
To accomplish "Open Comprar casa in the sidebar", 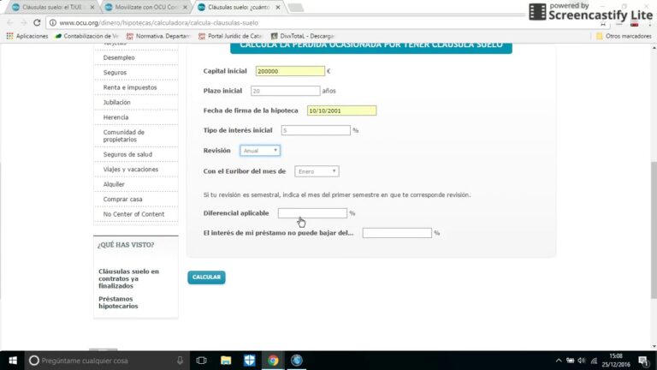I will pyautogui.click(x=123, y=200).
